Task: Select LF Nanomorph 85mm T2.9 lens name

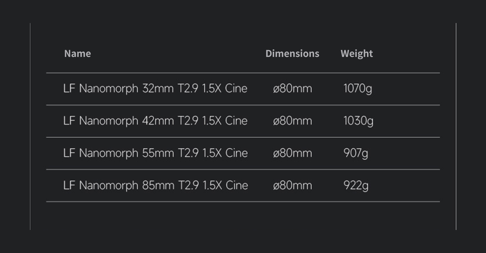Action: coord(155,185)
